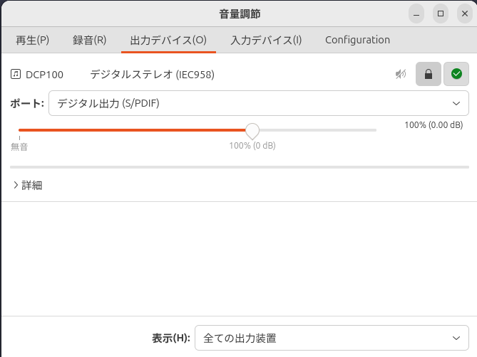Image resolution: width=477 pixels, height=357 pixels.
Task: Expand the 詳細 section
Action: (28, 185)
